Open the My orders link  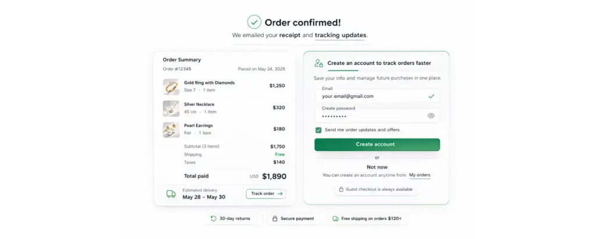point(420,175)
